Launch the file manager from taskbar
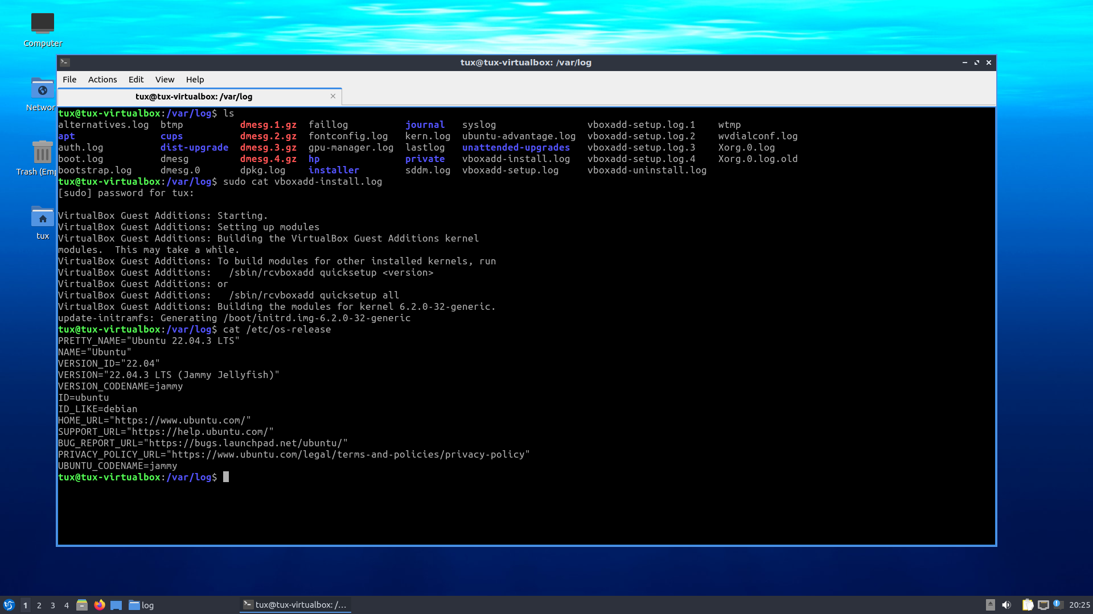This screenshot has height=614, width=1093. click(82, 605)
